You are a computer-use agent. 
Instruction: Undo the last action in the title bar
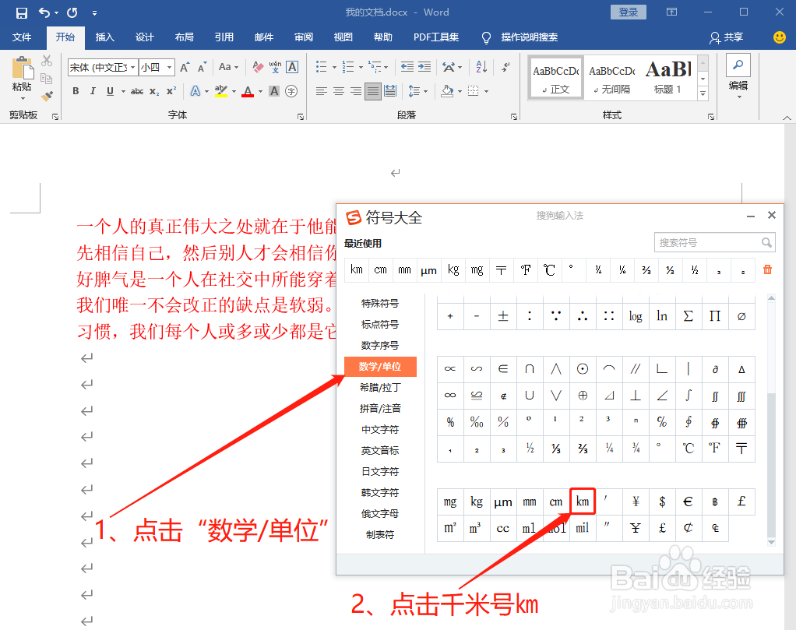coord(44,12)
